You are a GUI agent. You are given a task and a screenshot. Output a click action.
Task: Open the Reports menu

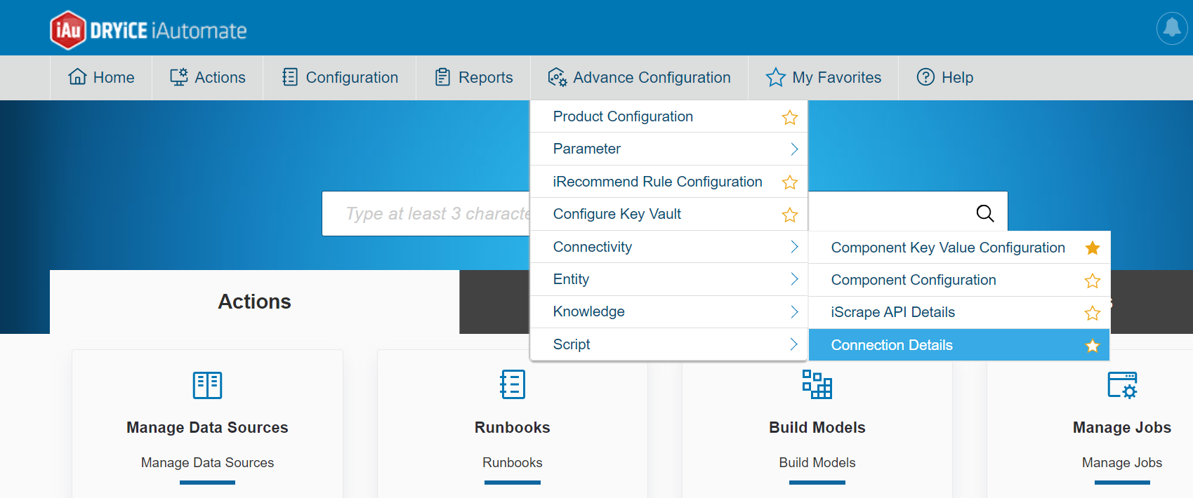pos(474,77)
